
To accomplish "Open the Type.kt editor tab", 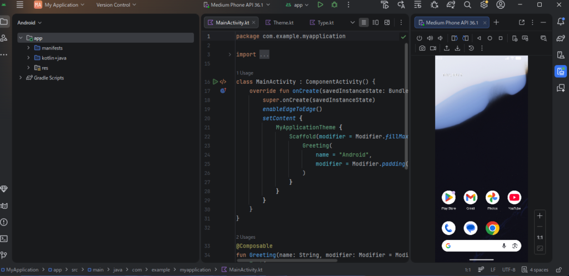I will pyautogui.click(x=325, y=23).
